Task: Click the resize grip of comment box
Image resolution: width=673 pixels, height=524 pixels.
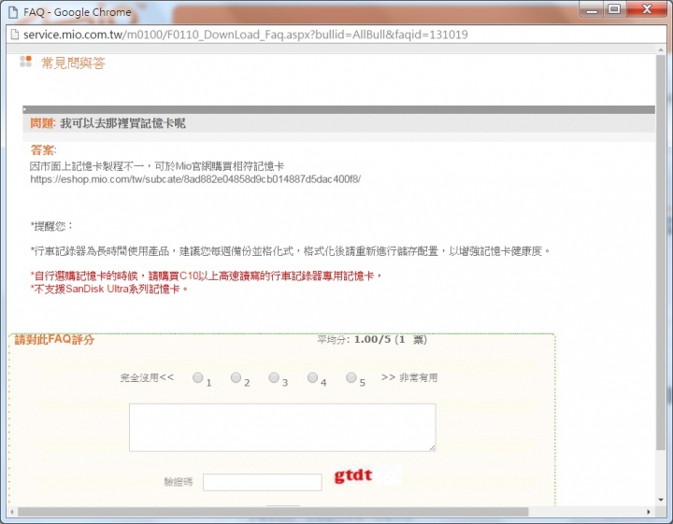Action: pyautogui.click(x=432, y=447)
